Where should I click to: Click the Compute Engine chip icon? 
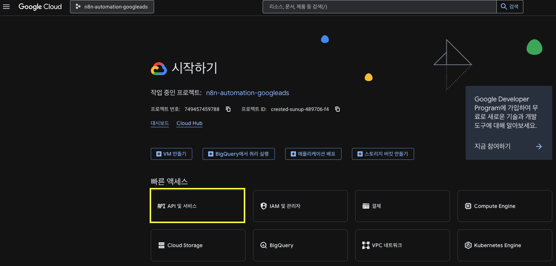click(x=468, y=206)
